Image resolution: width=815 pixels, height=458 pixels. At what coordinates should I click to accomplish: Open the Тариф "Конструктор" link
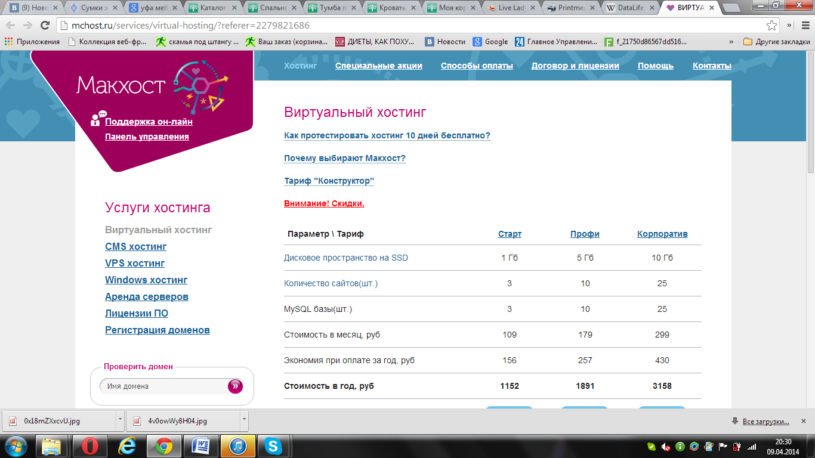tap(329, 181)
